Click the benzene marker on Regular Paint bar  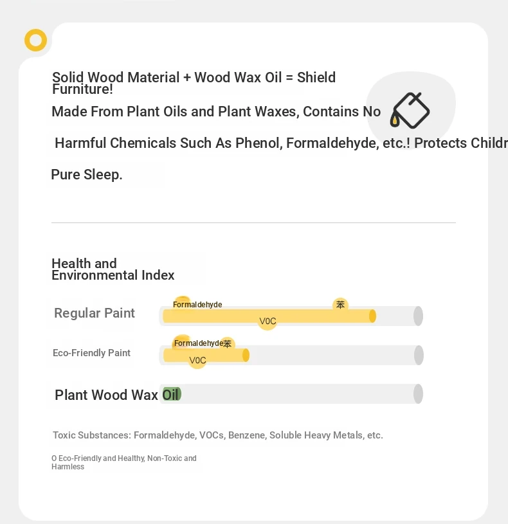[x=341, y=305]
